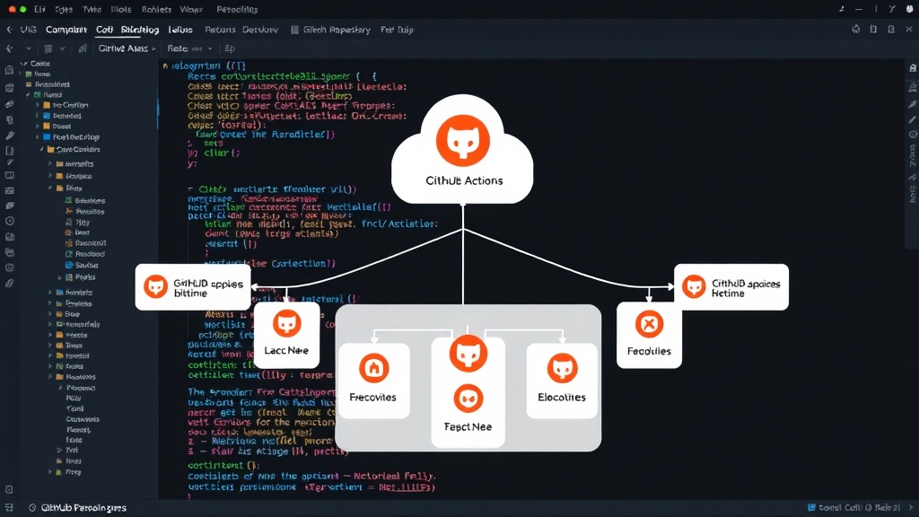Screen dimensions: 919x517
Task: Go back with the tab bar arrow
Action: 9,30
